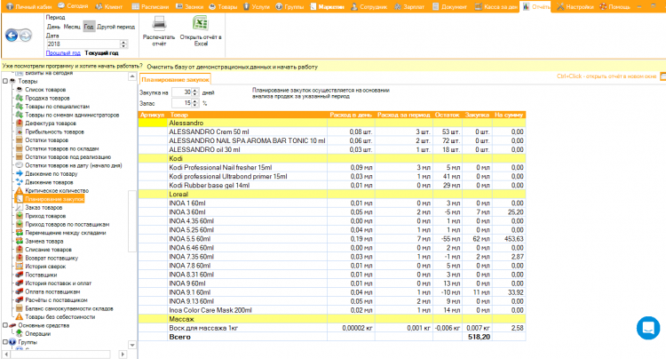Screen dimensions: 666x359
Task: Open the Касса за день tab
Action: (496, 6)
